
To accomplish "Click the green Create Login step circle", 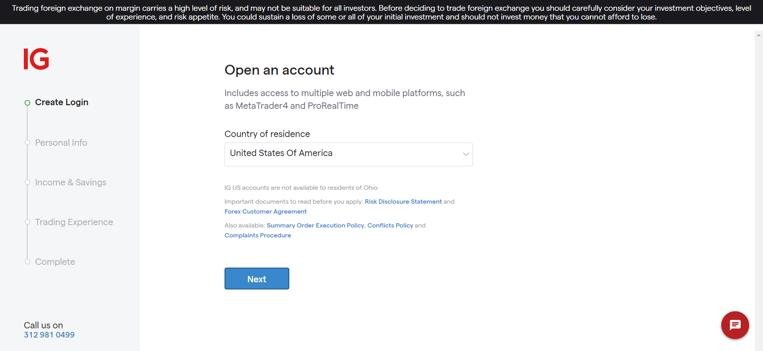I will (27, 103).
